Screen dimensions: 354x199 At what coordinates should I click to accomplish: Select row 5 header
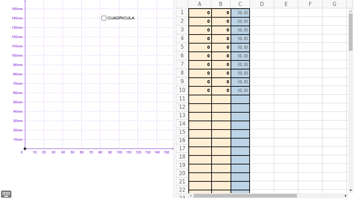pos(182,47)
